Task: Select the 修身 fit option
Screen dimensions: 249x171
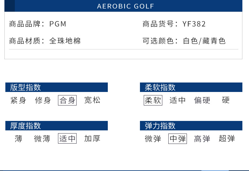Action: click(x=43, y=100)
